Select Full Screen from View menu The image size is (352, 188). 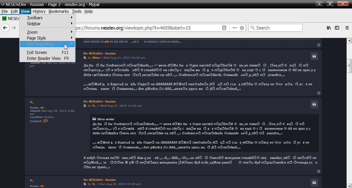coord(47,52)
